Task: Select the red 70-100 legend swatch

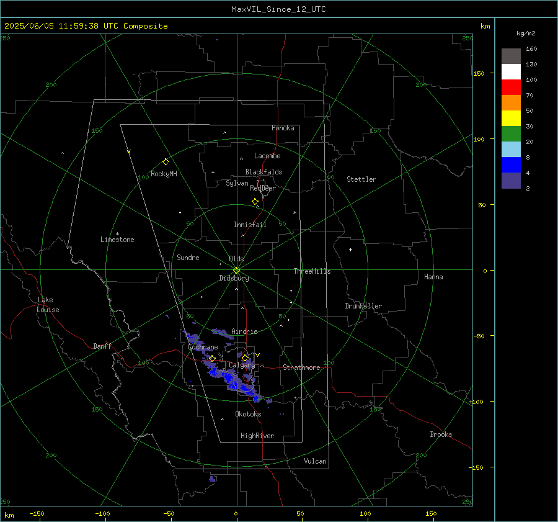Action: tap(511, 88)
